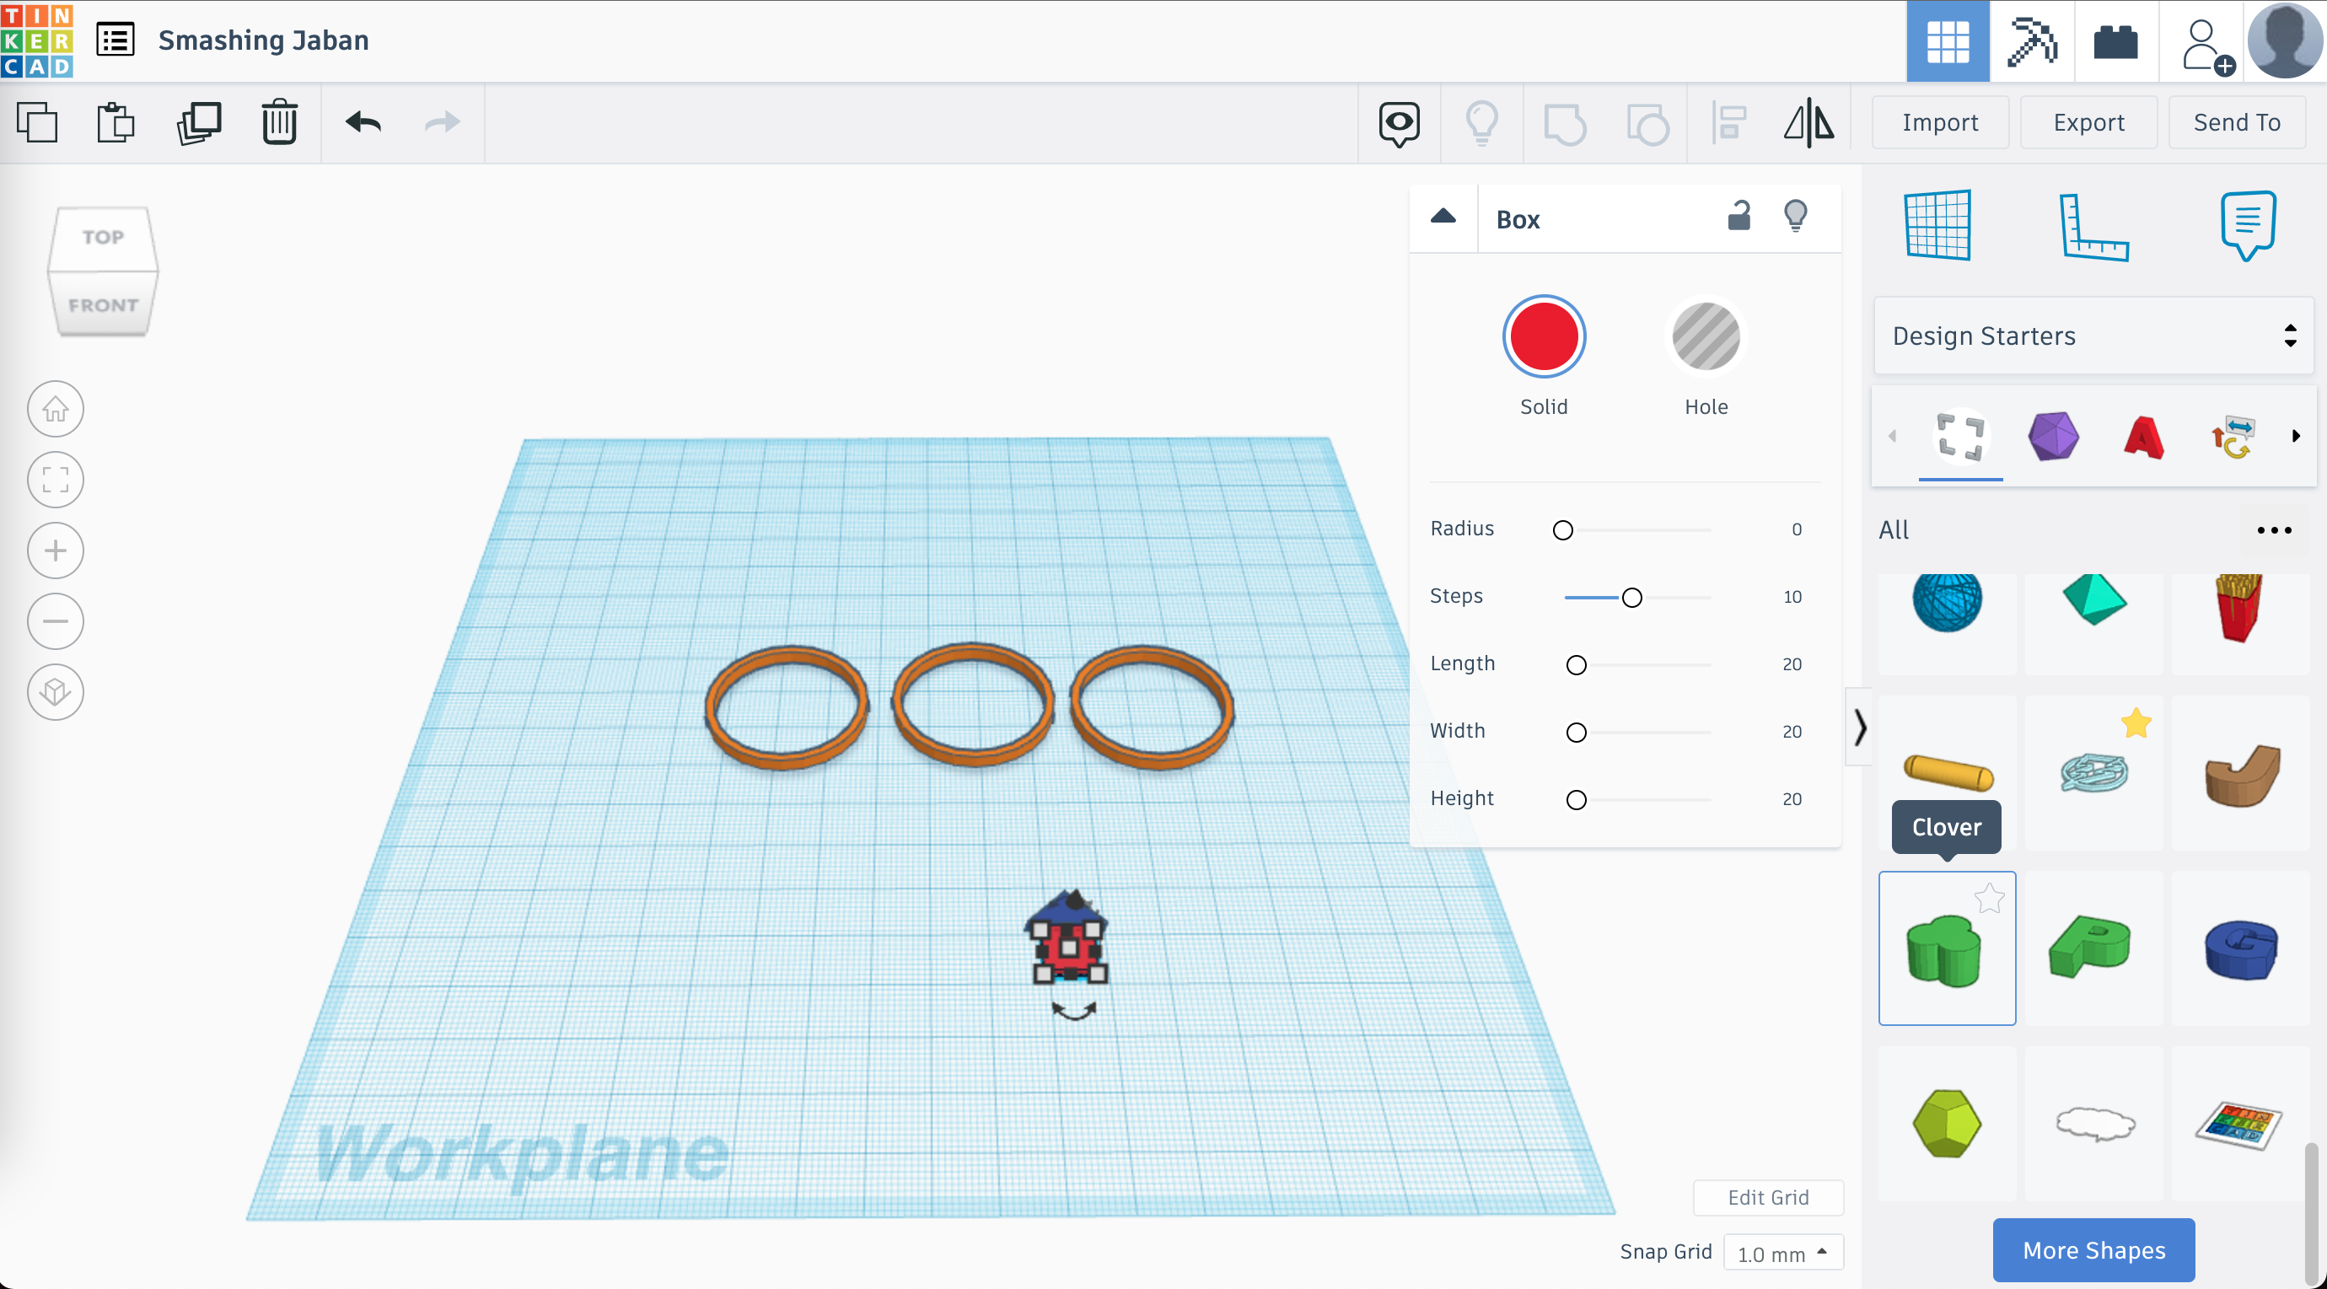Switch to the 3D Design grid view
The height and width of the screenshot is (1289, 2327).
(x=1947, y=41)
